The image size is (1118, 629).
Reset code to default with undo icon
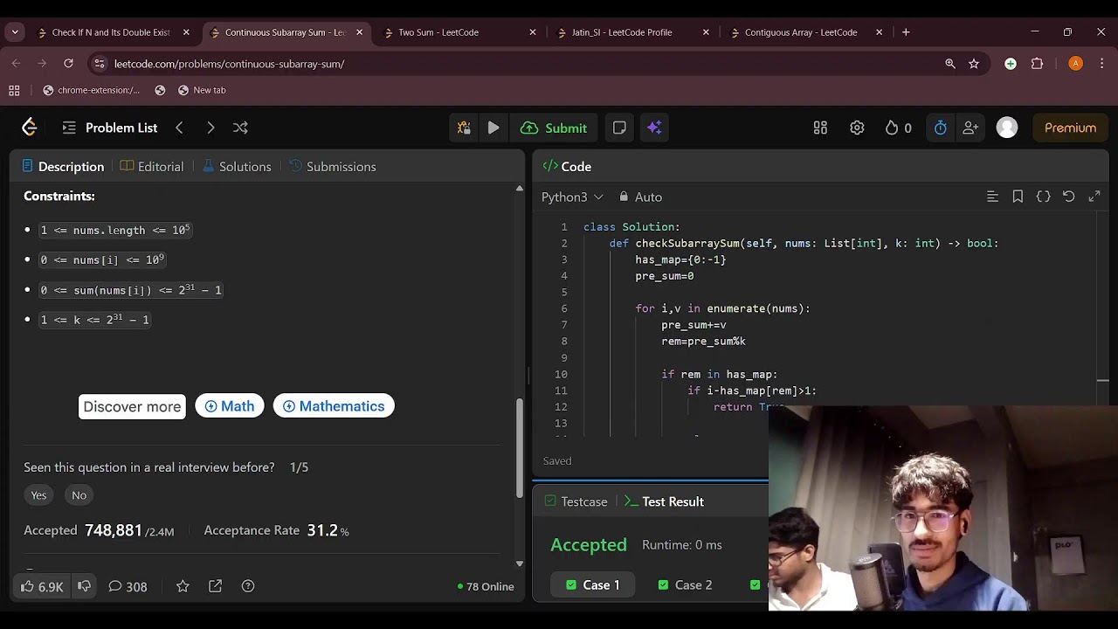pyautogui.click(x=1068, y=197)
